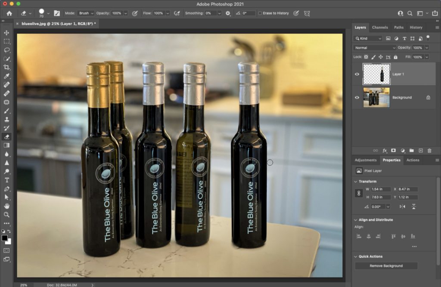Select the Crop tool
Image resolution: width=441 pixels, height=287 pixels.
pyautogui.click(x=6, y=67)
